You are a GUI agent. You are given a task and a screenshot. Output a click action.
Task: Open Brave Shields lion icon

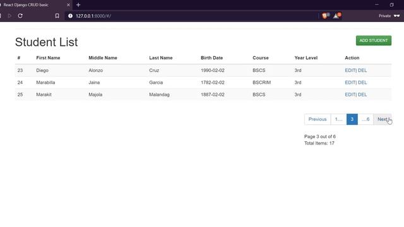pos(325,16)
